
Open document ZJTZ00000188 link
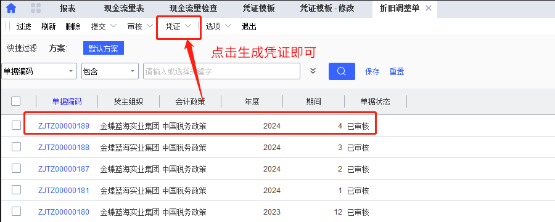(64, 147)
